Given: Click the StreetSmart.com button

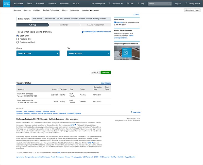Looking at the screenshot, I should (x=192, y=10).
